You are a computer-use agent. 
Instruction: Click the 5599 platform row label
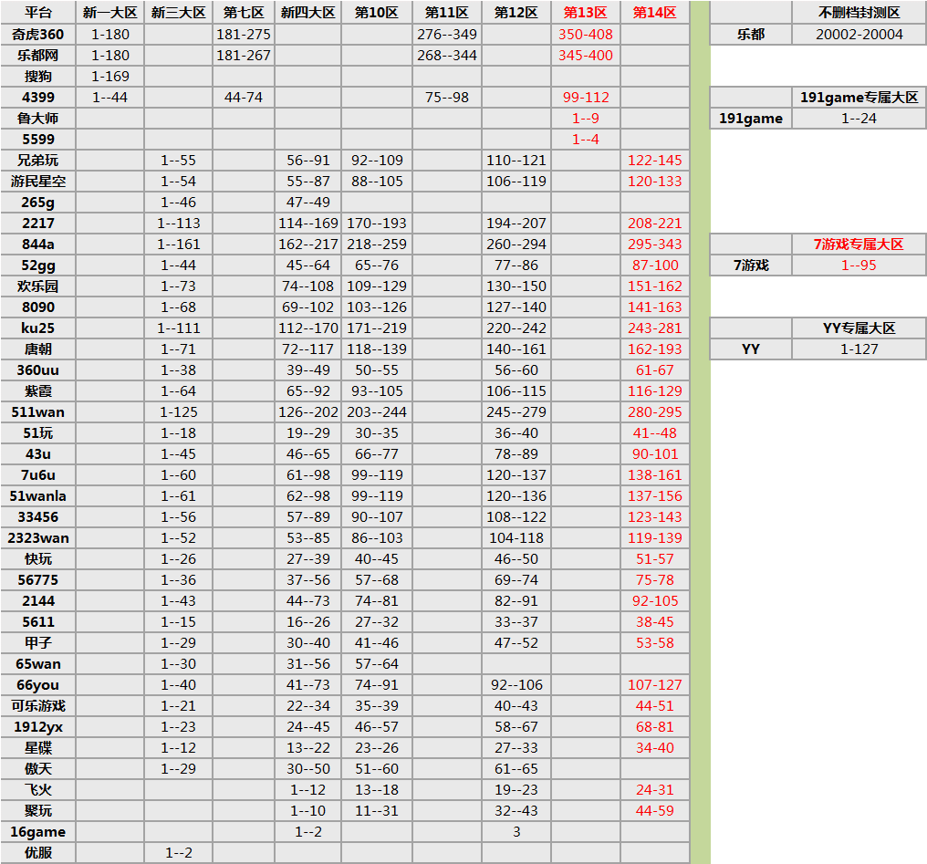(x=37, y=140)
